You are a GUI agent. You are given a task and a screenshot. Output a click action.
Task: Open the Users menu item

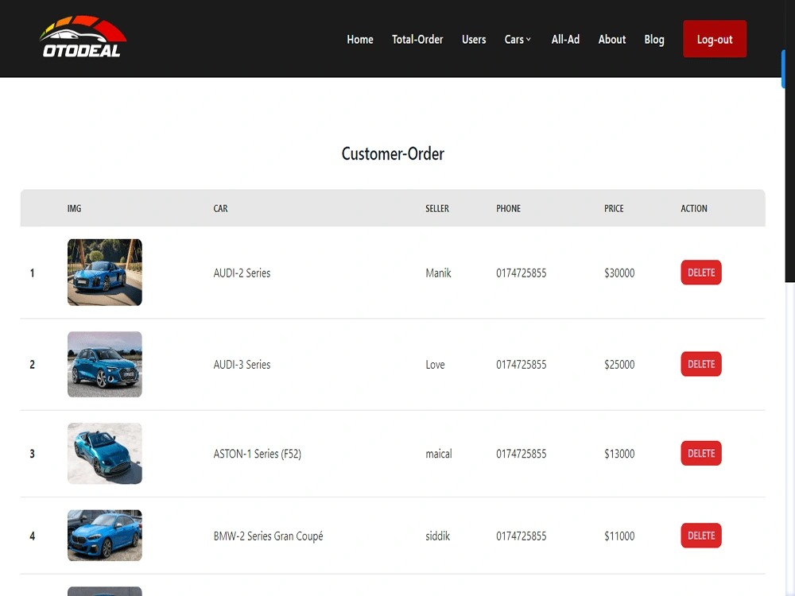[474, 40]
